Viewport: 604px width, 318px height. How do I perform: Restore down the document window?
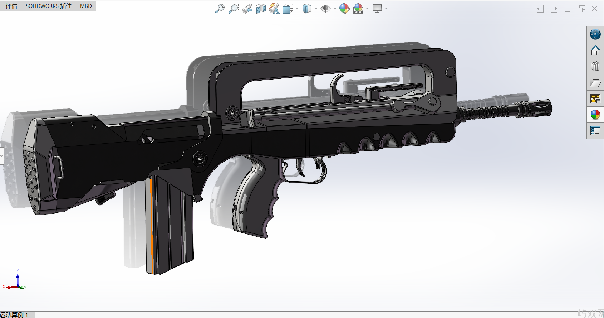click(x=581, y=9)
